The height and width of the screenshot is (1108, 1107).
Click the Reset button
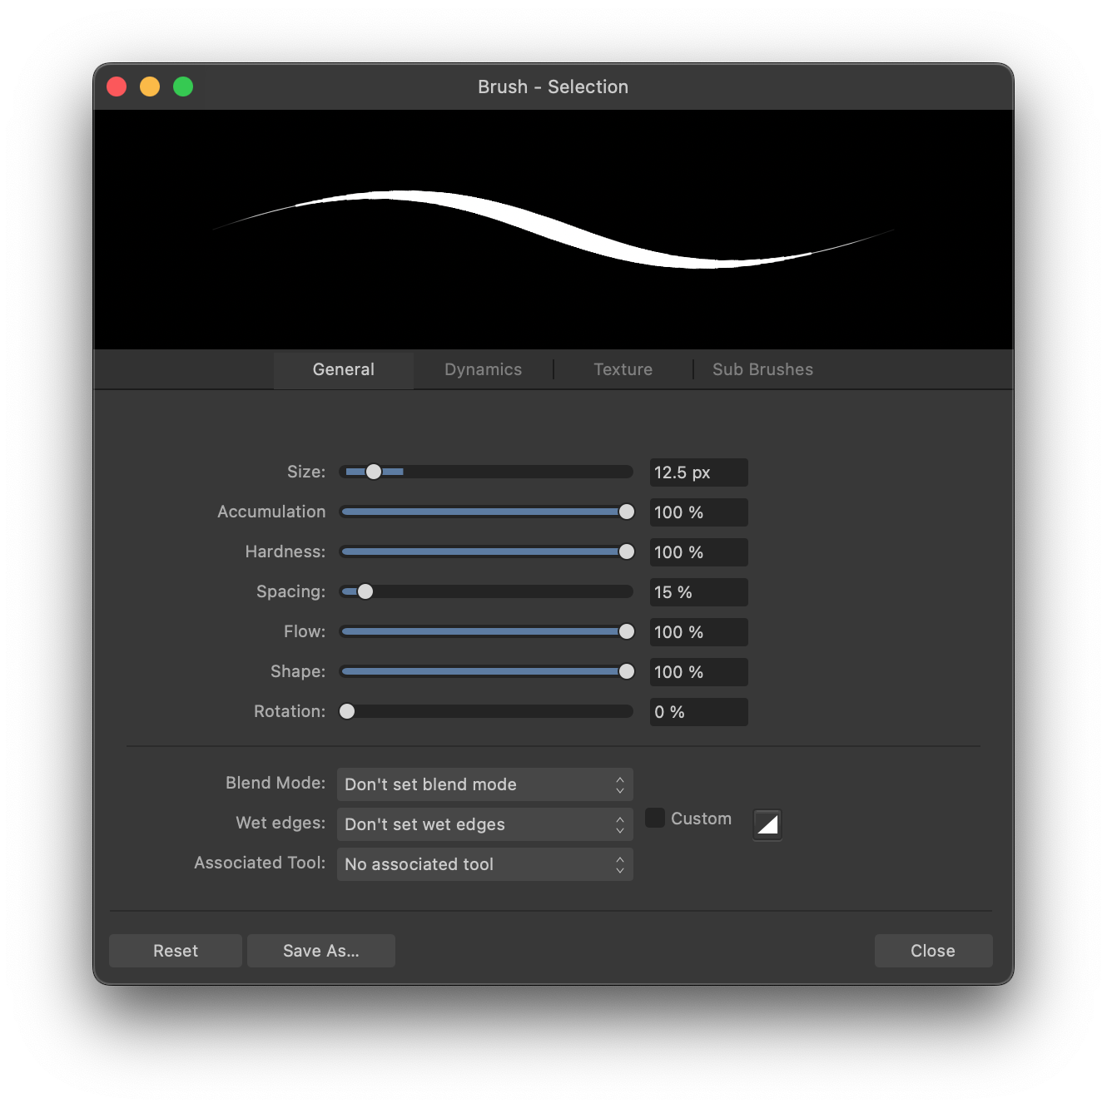point(176,951)
